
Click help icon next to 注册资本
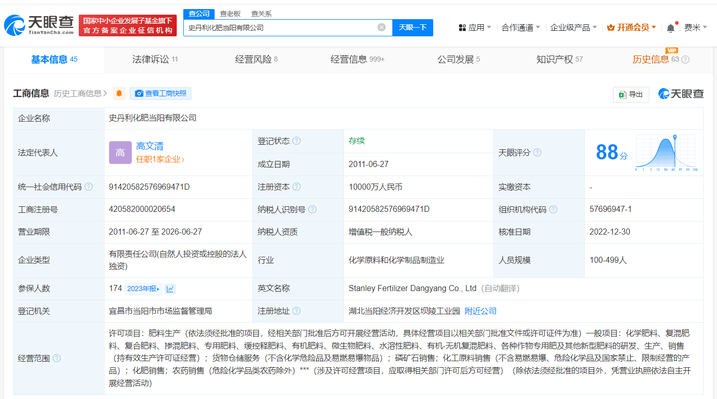(296, 187)
